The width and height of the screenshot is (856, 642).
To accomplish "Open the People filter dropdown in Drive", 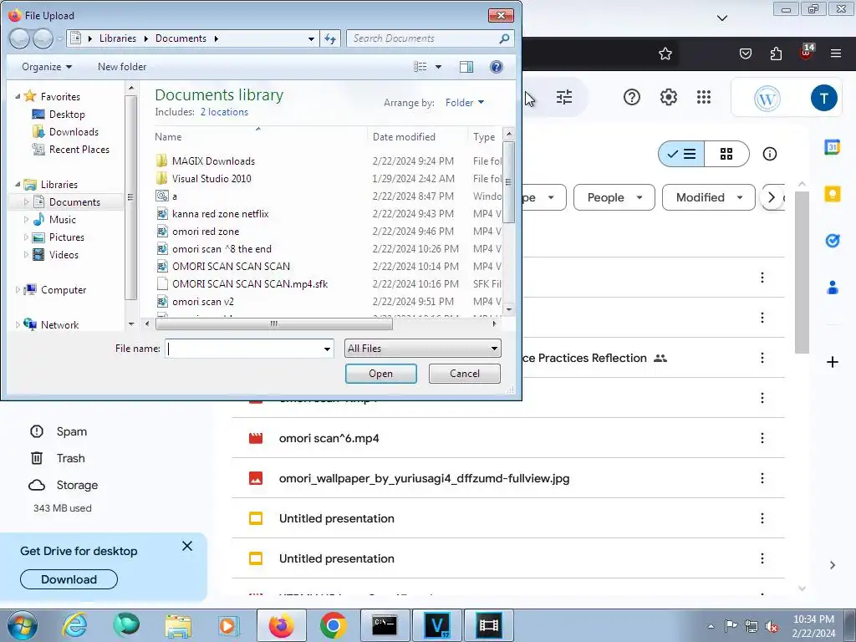I will (614, 197).
